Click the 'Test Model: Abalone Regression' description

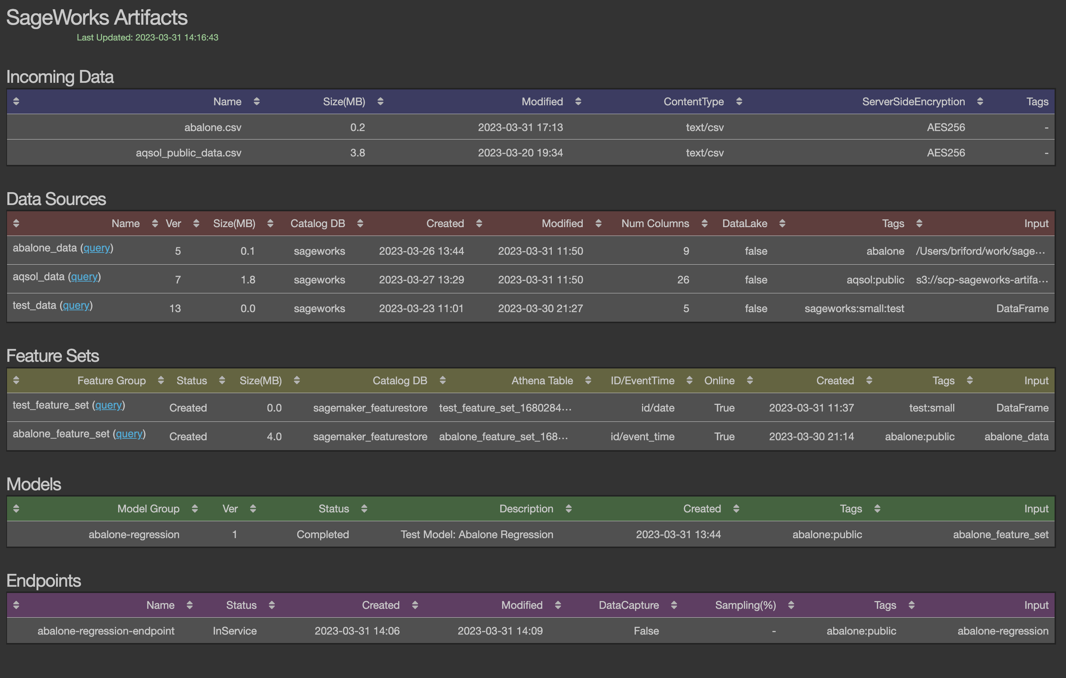477,535
